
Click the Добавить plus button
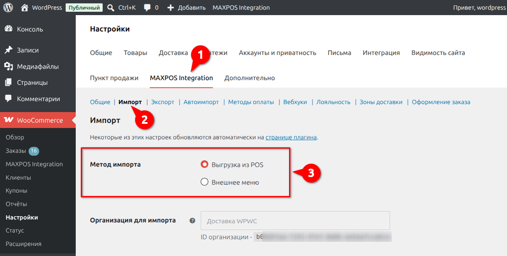pyautogui.click(x=186, y=8)
